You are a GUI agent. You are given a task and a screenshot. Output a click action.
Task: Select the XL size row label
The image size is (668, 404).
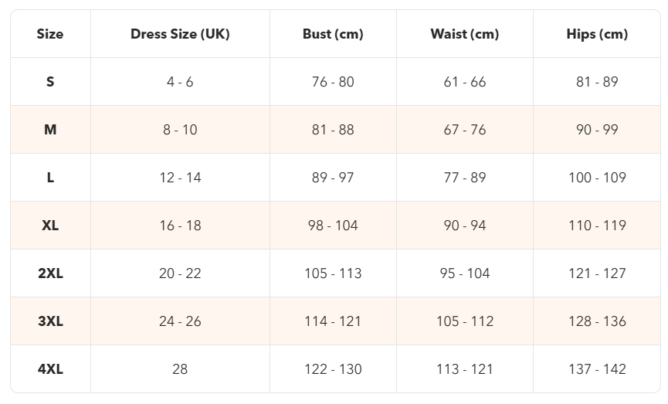click(x=50, y=226)
